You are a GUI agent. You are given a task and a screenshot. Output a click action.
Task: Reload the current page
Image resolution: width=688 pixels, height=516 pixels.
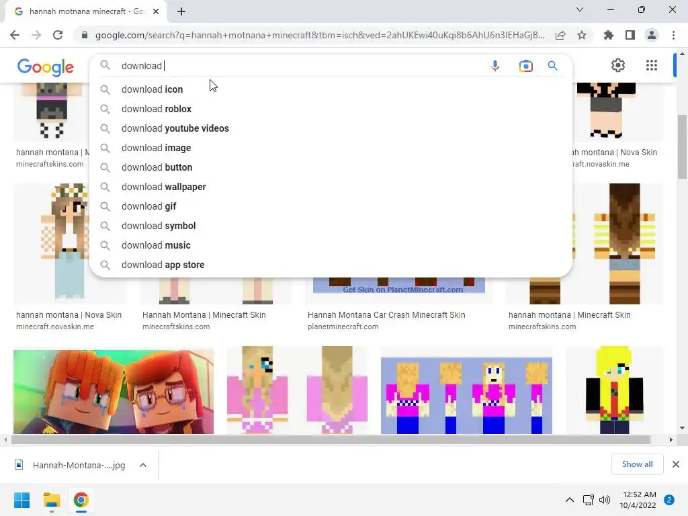[x=58, y=35]
